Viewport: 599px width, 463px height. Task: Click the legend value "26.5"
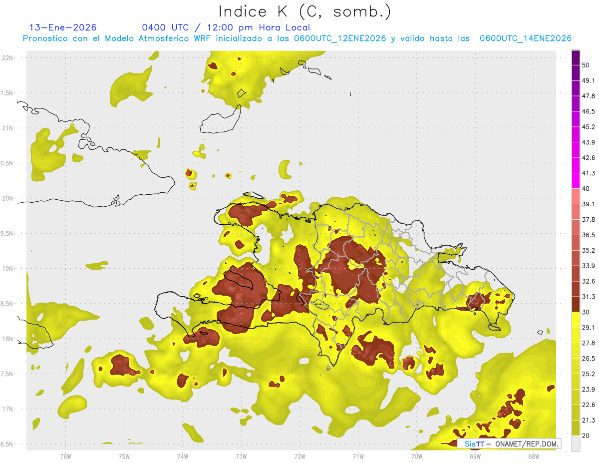click(589, 359)
